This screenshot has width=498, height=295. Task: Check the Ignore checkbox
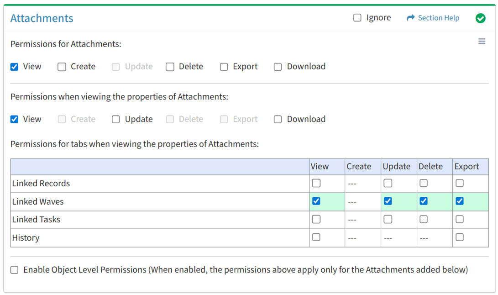pyautogui.click(x=357, y=17)
